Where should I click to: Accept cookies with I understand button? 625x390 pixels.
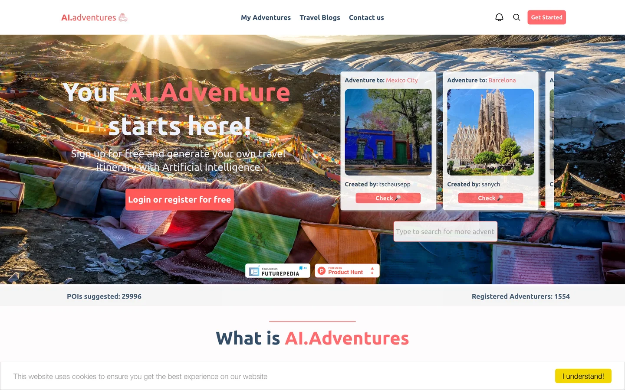pos(583,376)
